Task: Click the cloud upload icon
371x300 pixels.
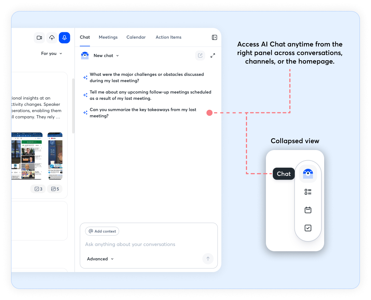Action: [x=52, y=38]
